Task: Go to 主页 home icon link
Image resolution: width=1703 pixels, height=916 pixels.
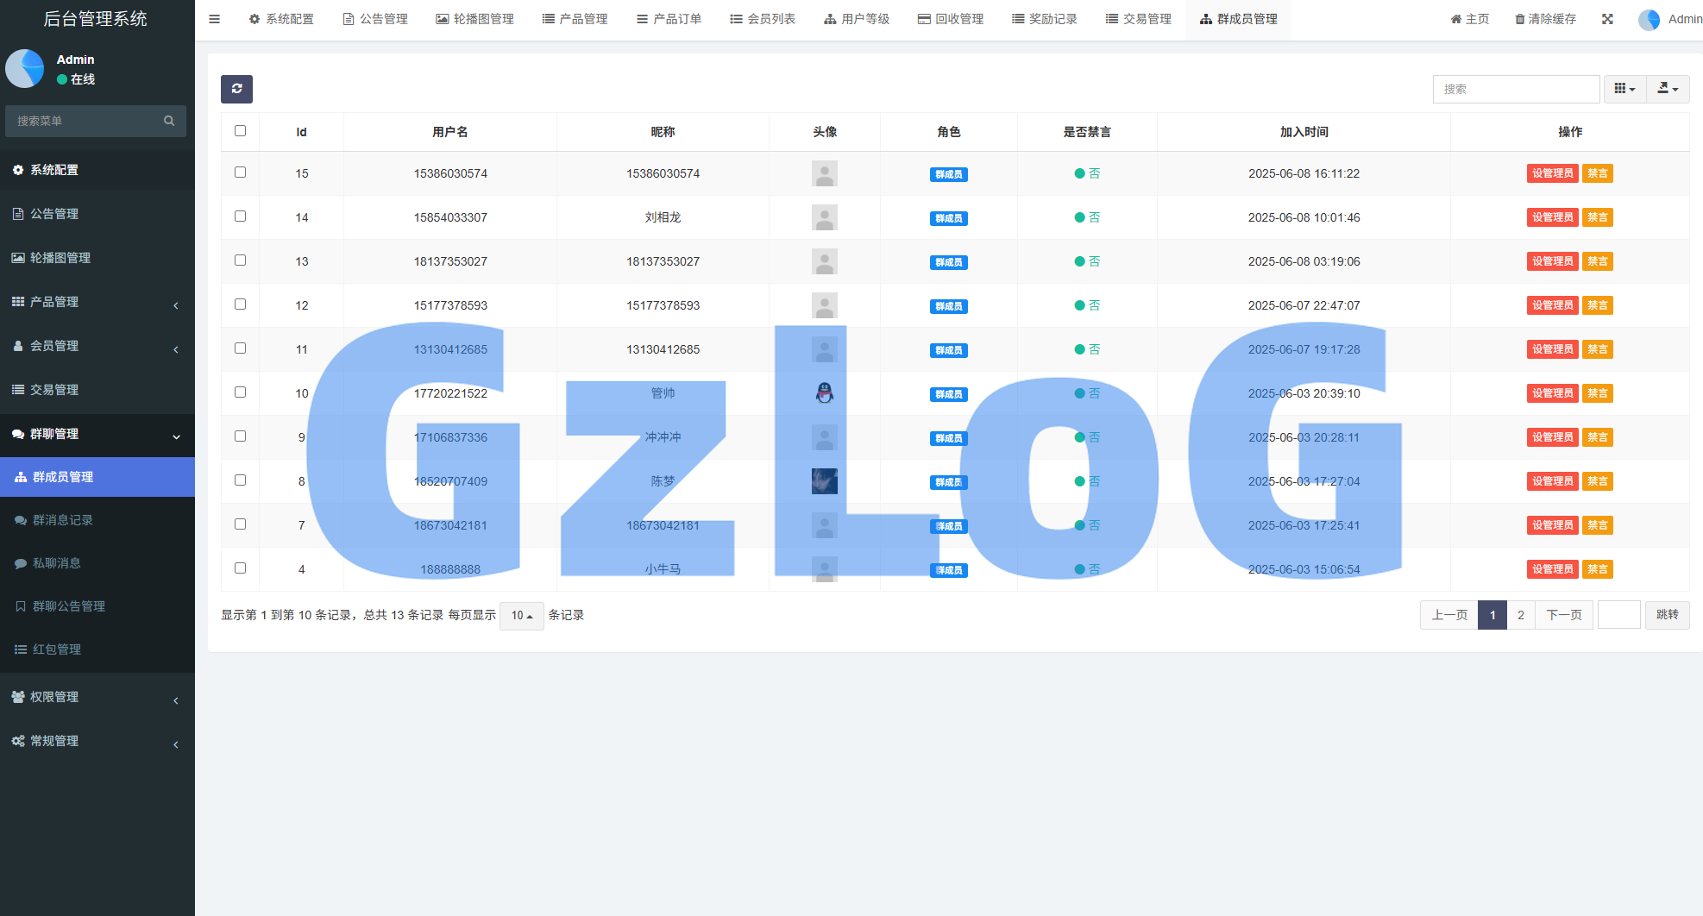Action: 1469,19
